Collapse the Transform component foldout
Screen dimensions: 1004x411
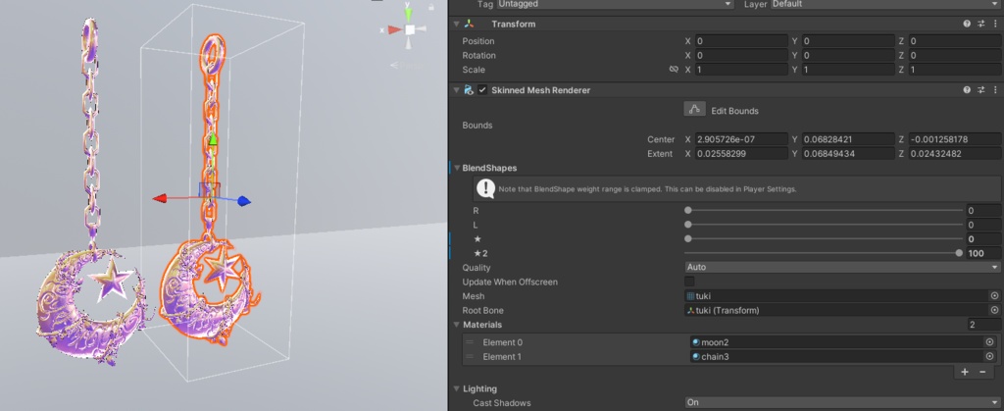[457, 24]
